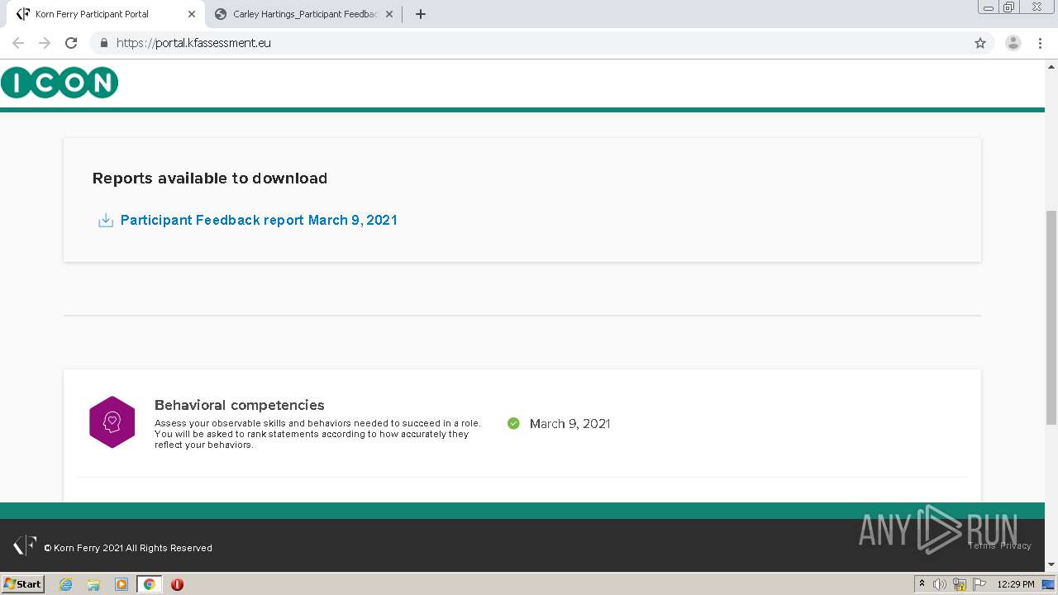Viewport: 1058px width, 595px height.
Task: Open a new browser tab
Action: point(420,14)
